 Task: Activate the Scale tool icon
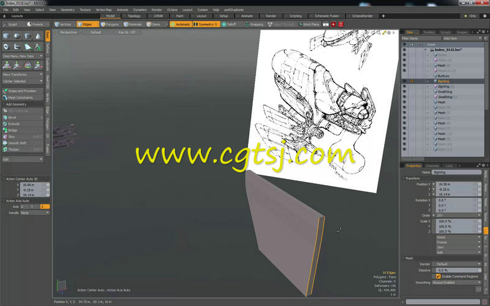(x=38, y=65)
